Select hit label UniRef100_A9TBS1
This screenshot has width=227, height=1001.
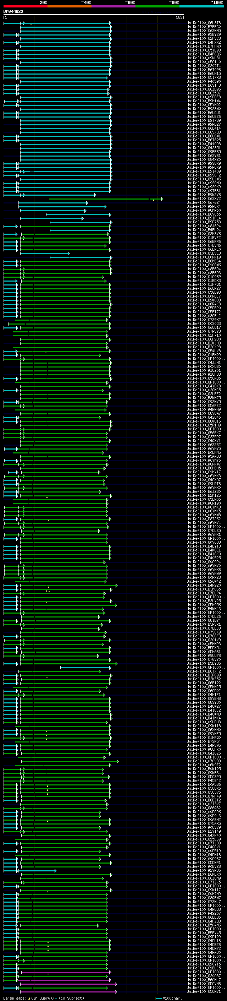pos(204,191)
